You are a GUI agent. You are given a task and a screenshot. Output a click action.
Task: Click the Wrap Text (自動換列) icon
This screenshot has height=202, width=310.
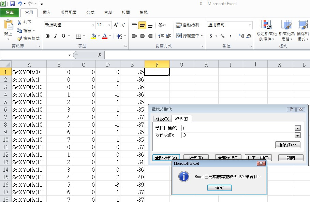(x=179, y=25)
